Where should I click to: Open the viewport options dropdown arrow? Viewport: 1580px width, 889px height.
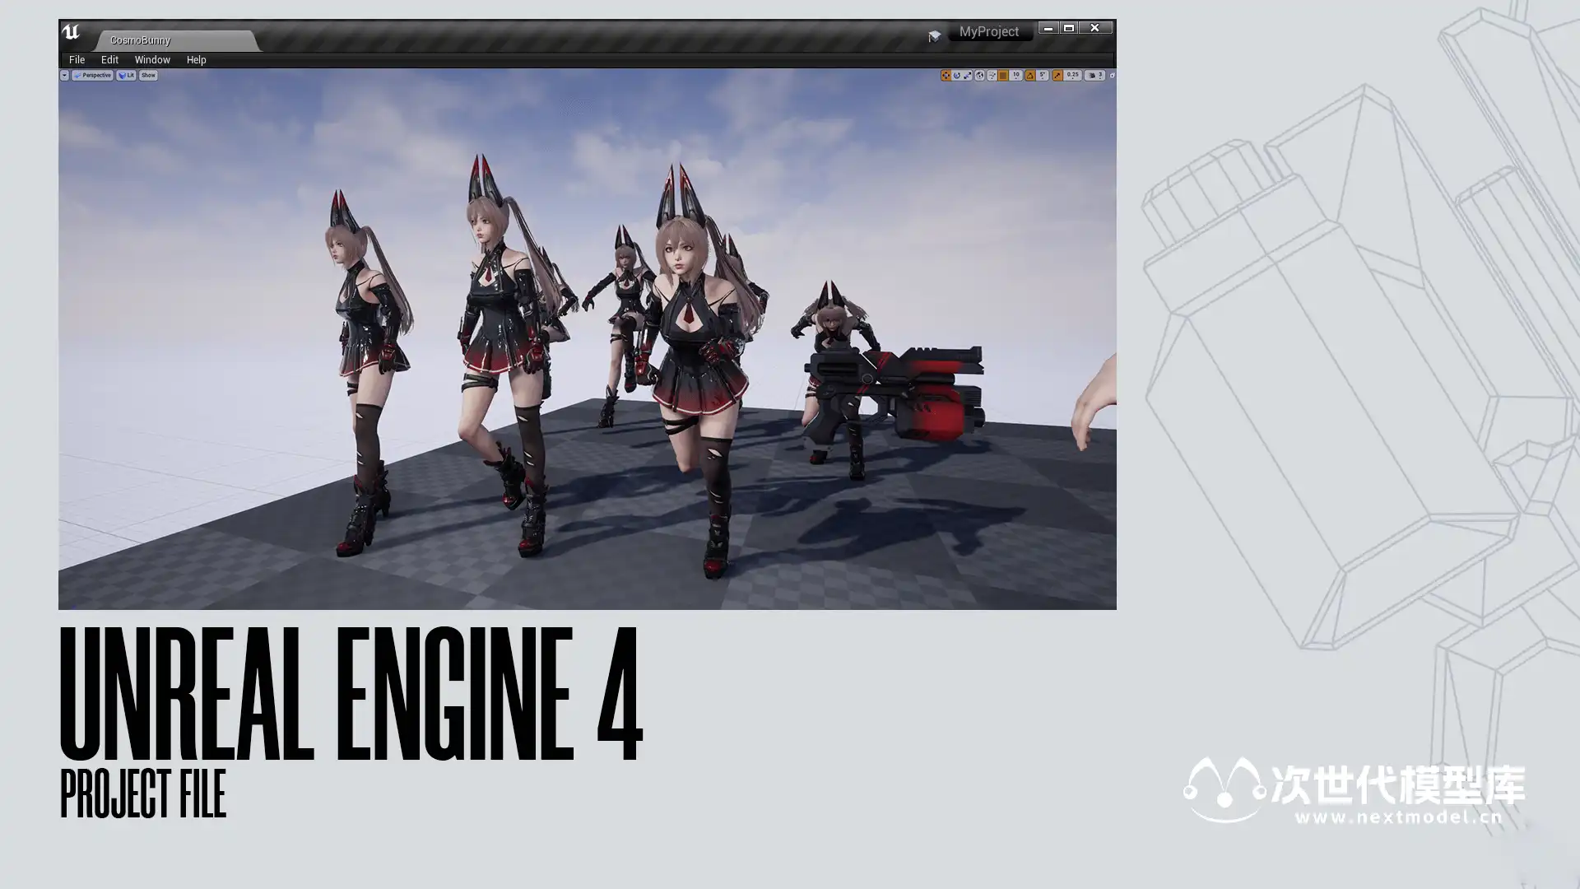coord(64,75)
